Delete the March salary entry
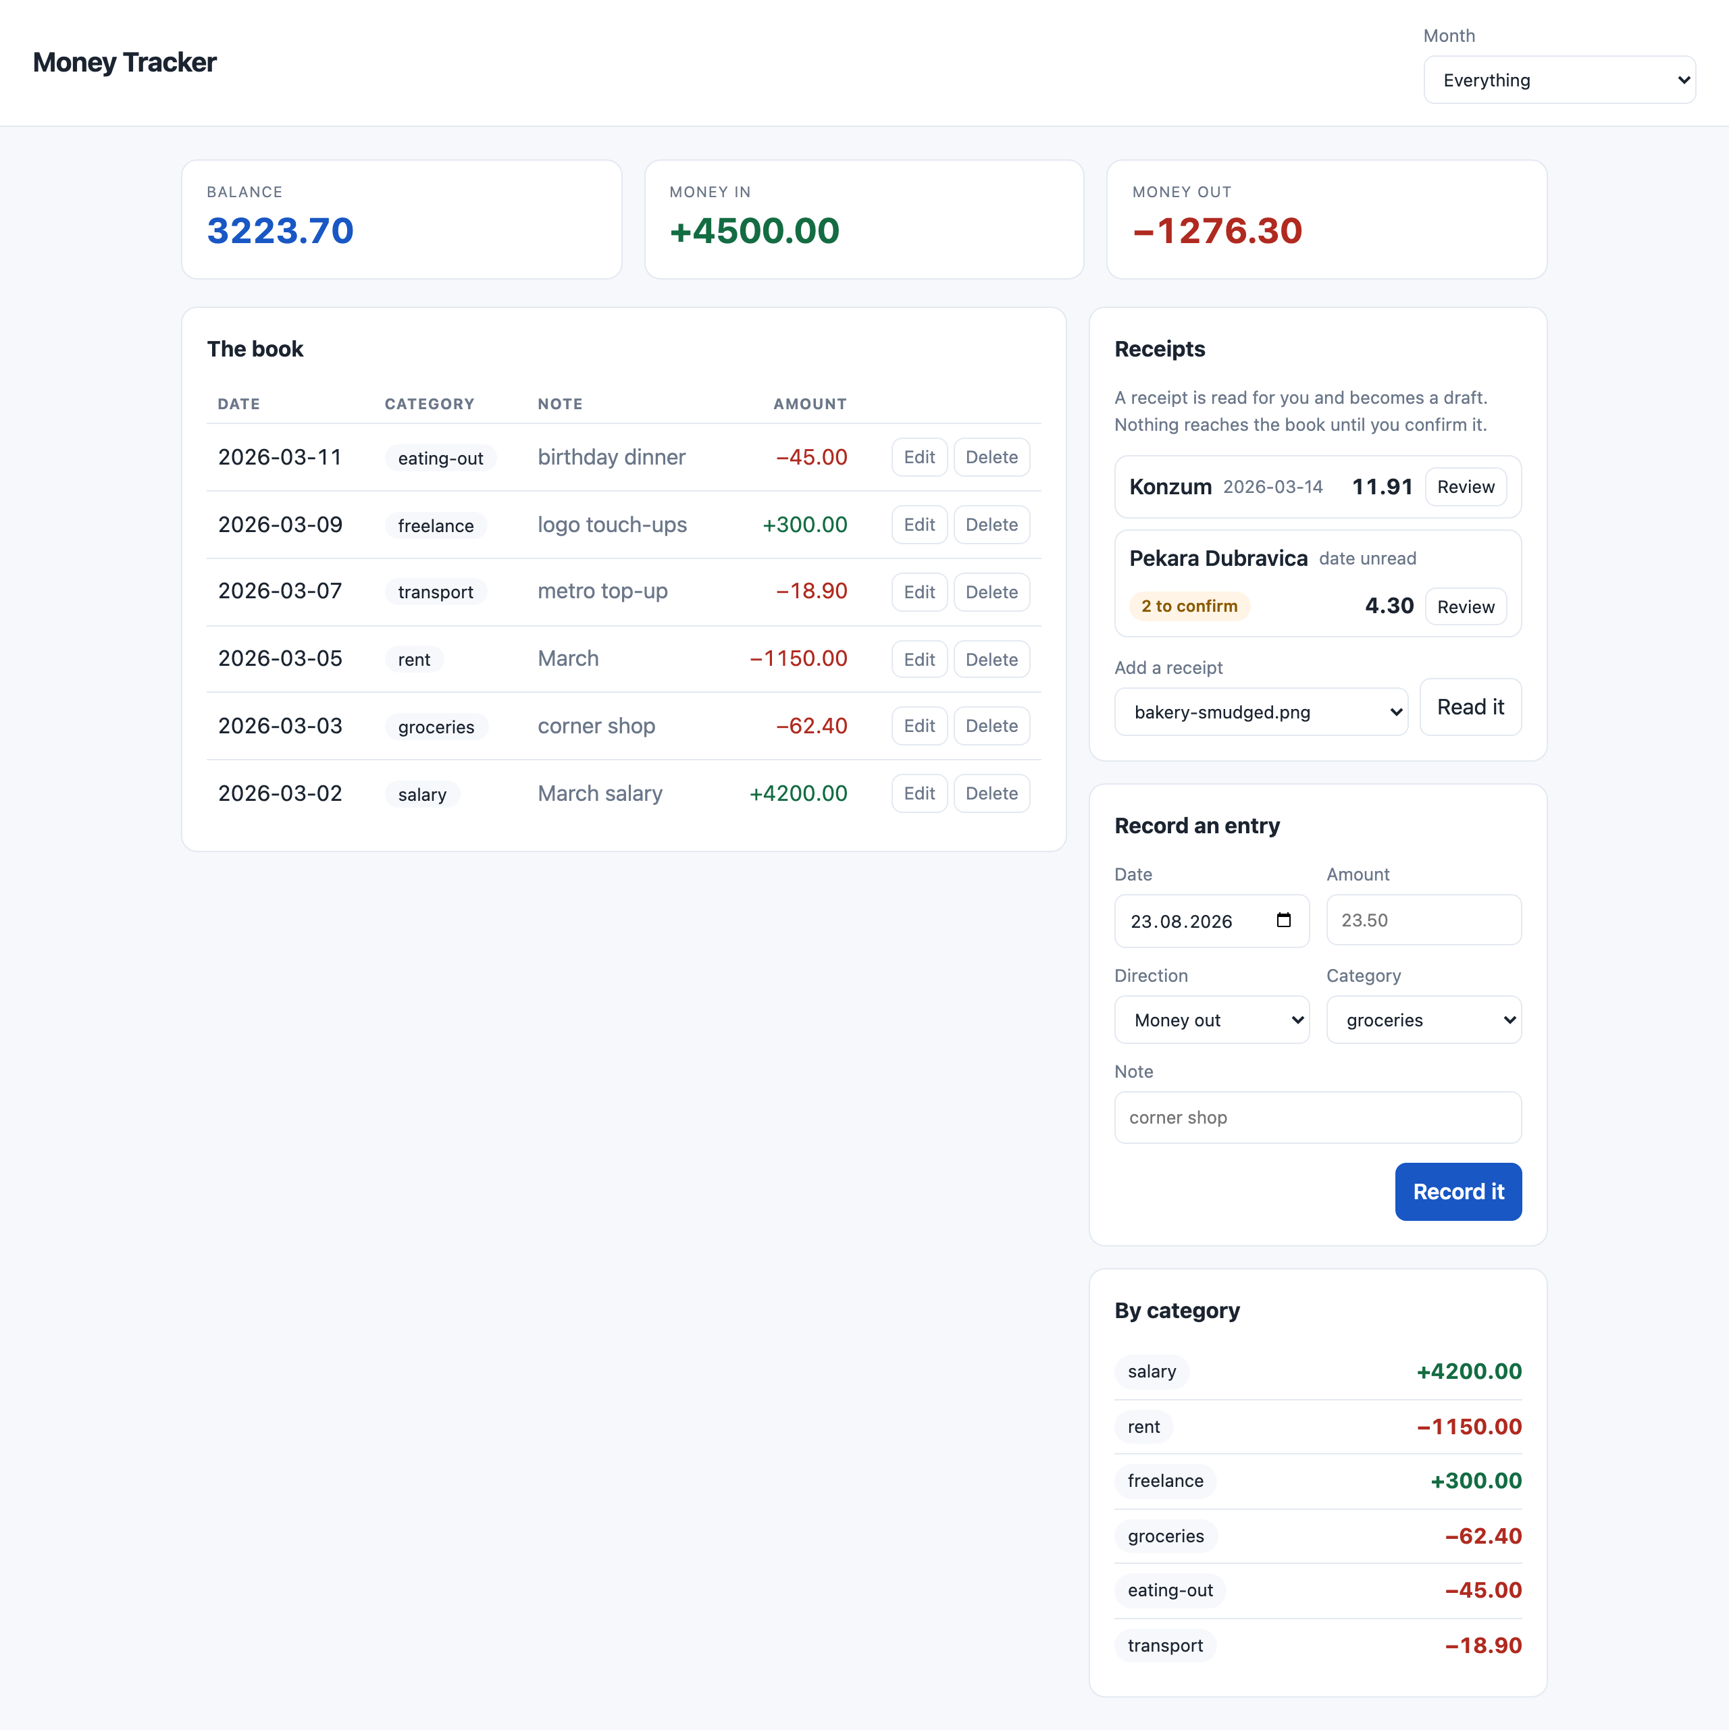The height and width of the screenshot is (1730, 1729). point(991,793)
